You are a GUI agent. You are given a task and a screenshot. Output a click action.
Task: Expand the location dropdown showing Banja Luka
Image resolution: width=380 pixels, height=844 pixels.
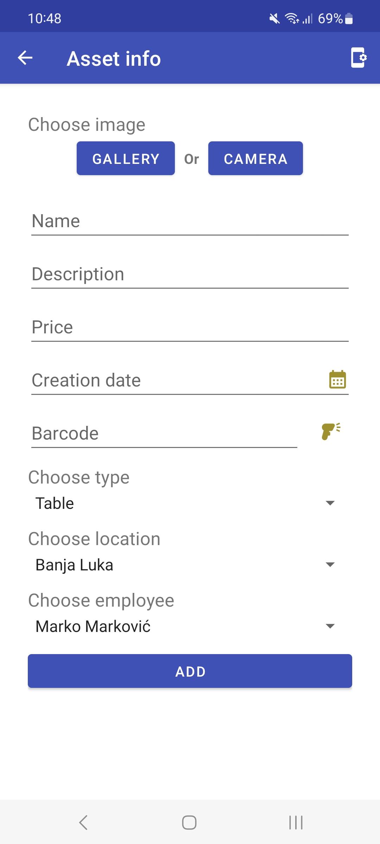click(x=185, y=565)
